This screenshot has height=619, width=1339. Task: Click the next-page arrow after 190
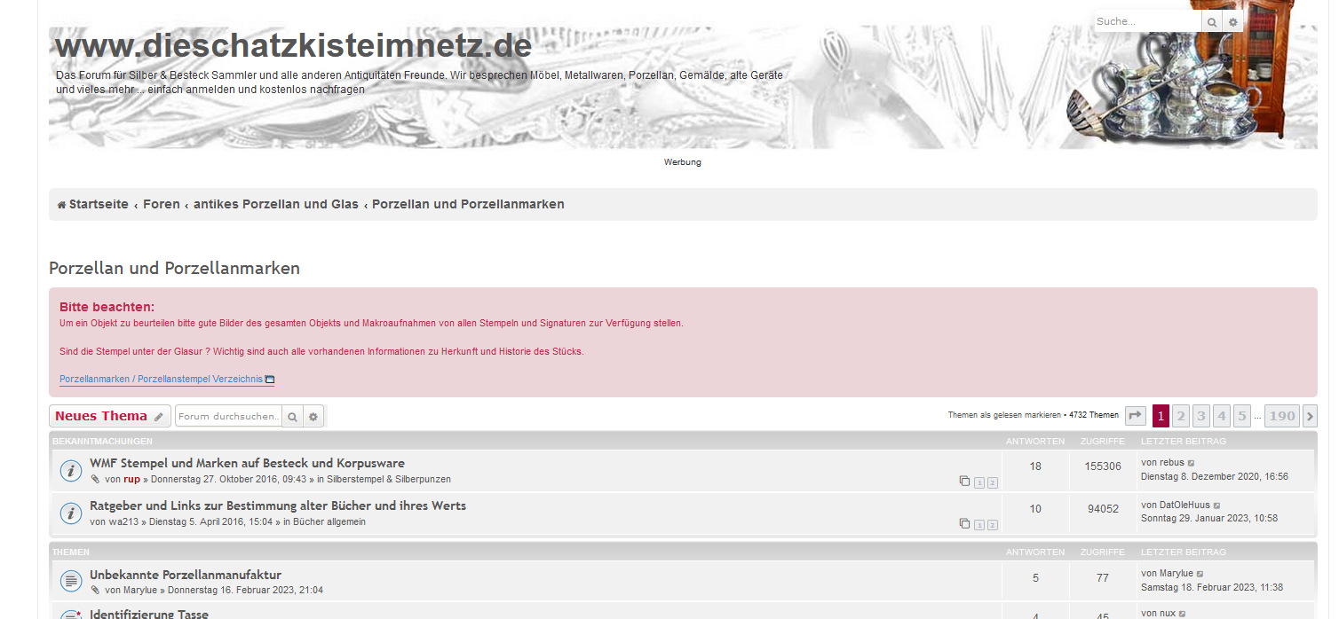pos(1309,415)
